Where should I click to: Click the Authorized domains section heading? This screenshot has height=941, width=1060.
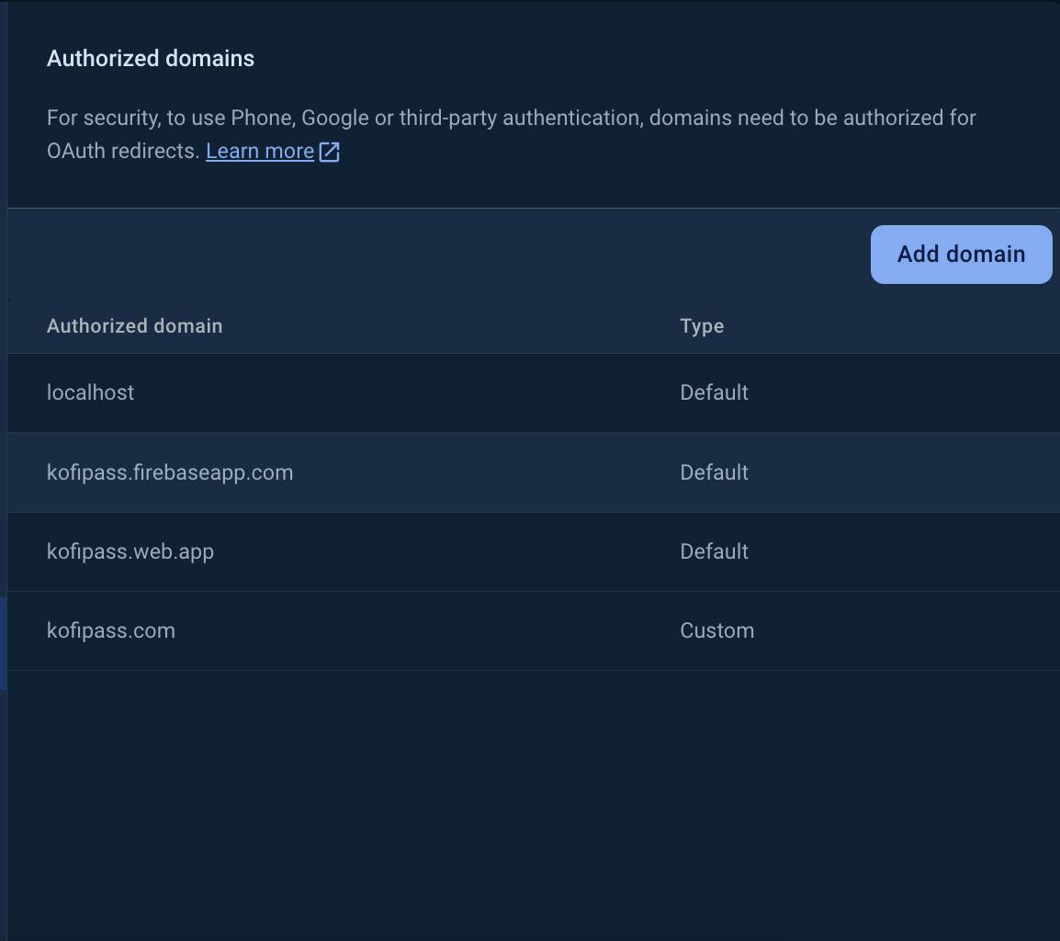pyautogui.click(x=151, y=58)
